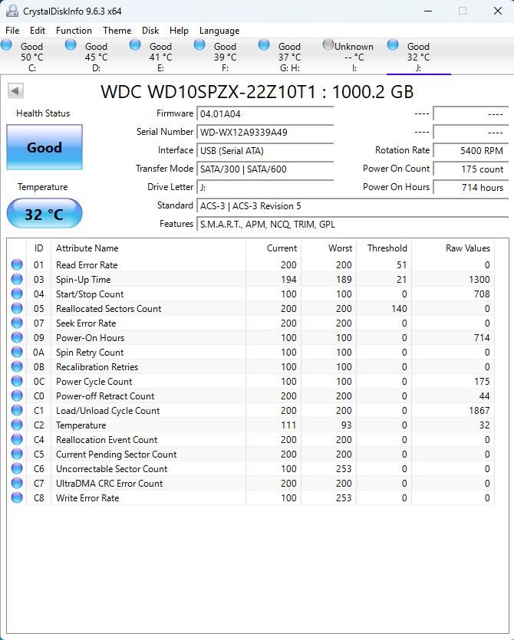Click the Current column header
Viewport: 514px width, 640px height.
pos(274,248)
